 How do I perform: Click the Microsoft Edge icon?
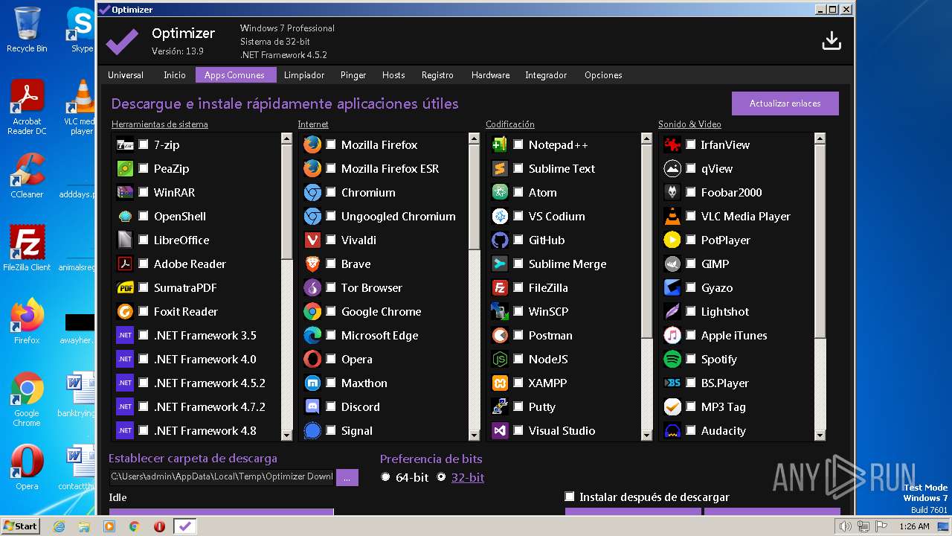pyautogui.click(x=312, y=336)
